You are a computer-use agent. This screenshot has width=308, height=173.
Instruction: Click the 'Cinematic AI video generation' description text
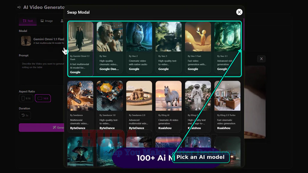[x=168, y=122]
